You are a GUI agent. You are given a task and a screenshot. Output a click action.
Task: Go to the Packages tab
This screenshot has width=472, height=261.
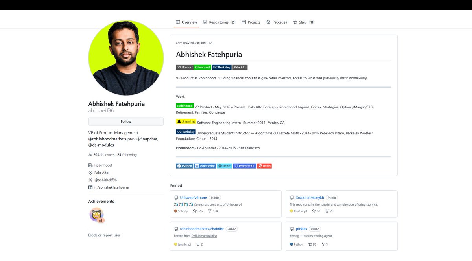coord(277,22)
